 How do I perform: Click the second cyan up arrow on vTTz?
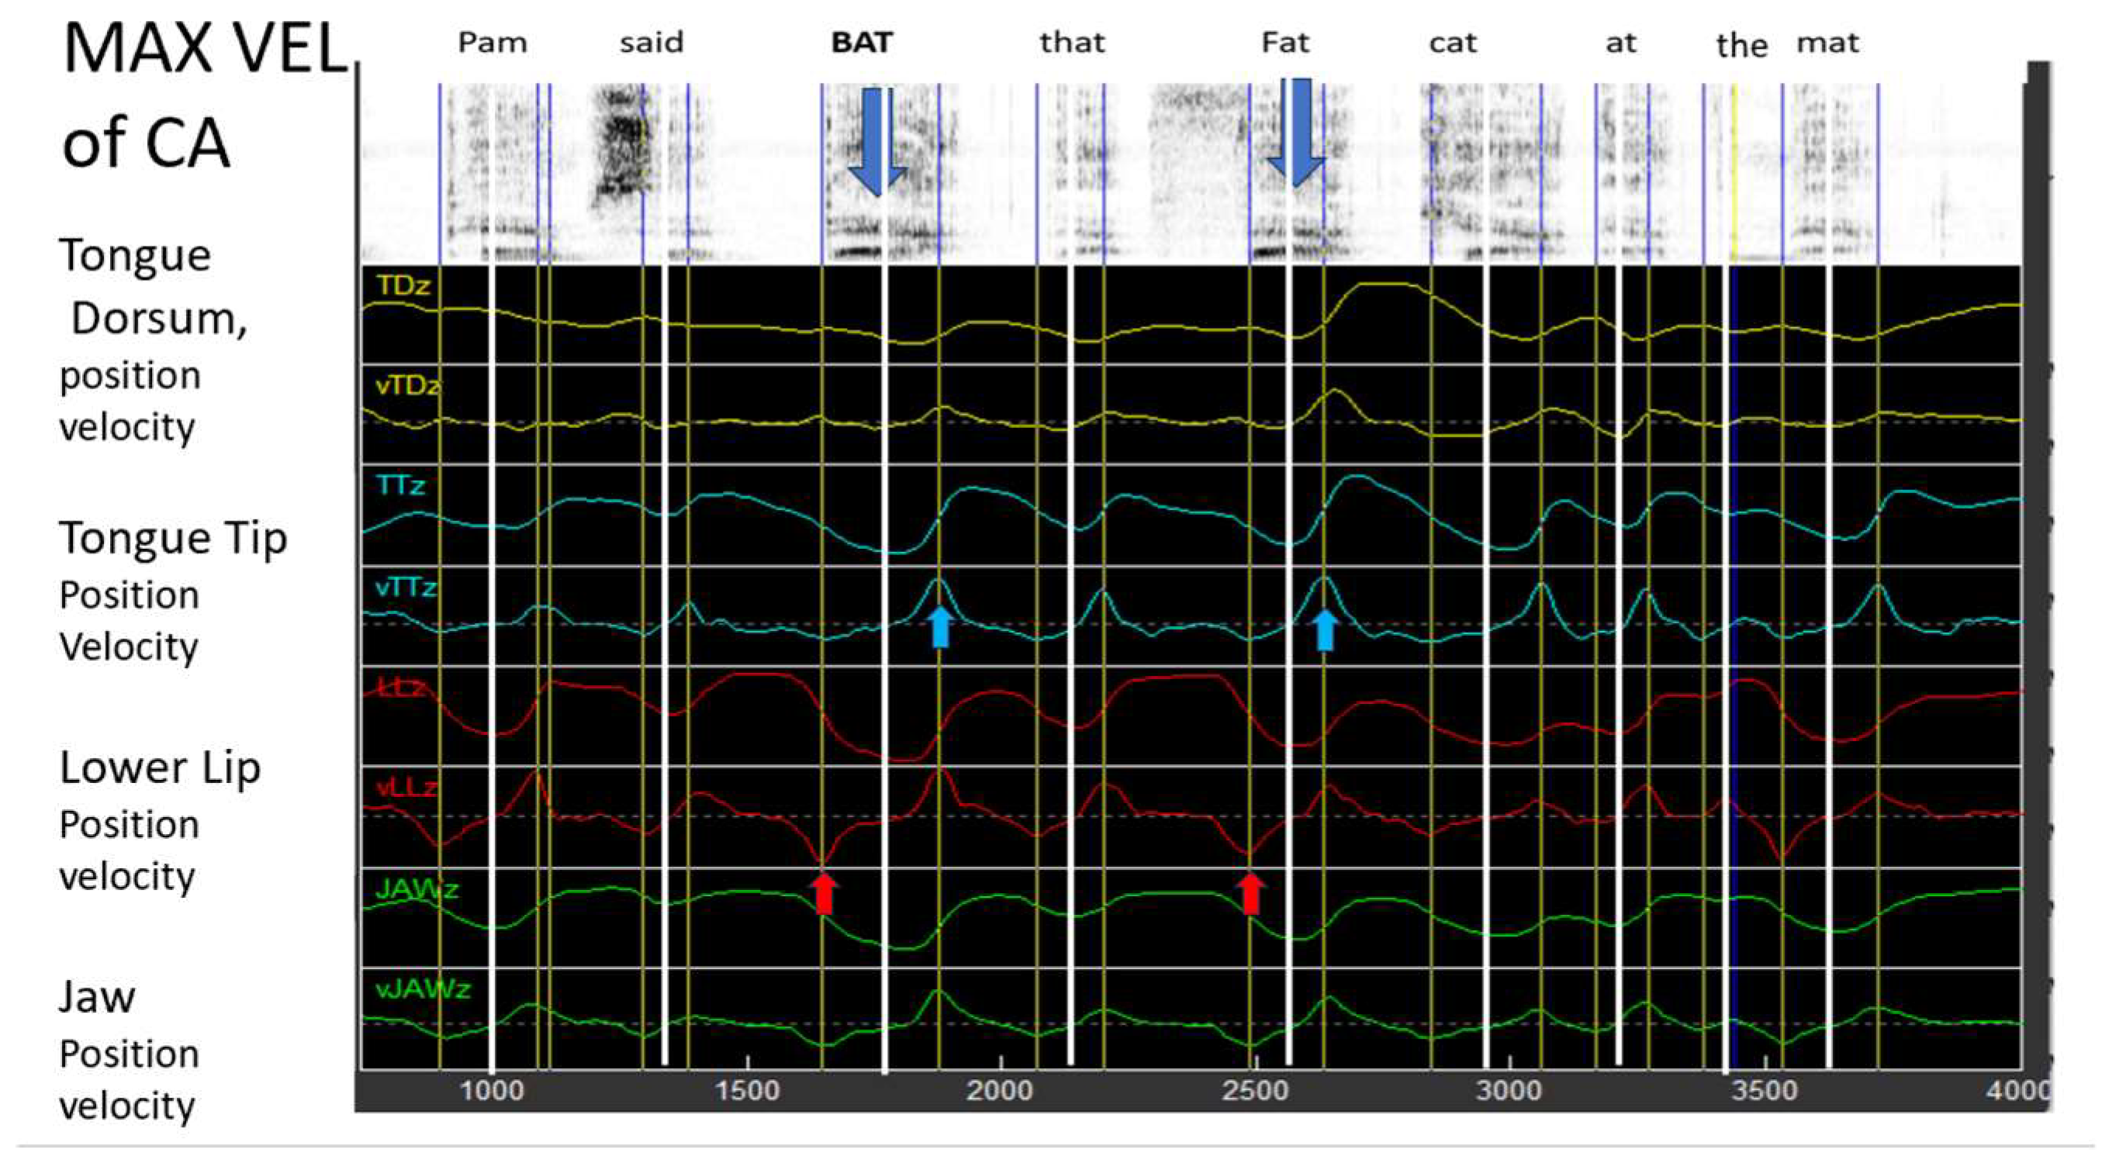pyautogui.click(x=1325, y=630)
